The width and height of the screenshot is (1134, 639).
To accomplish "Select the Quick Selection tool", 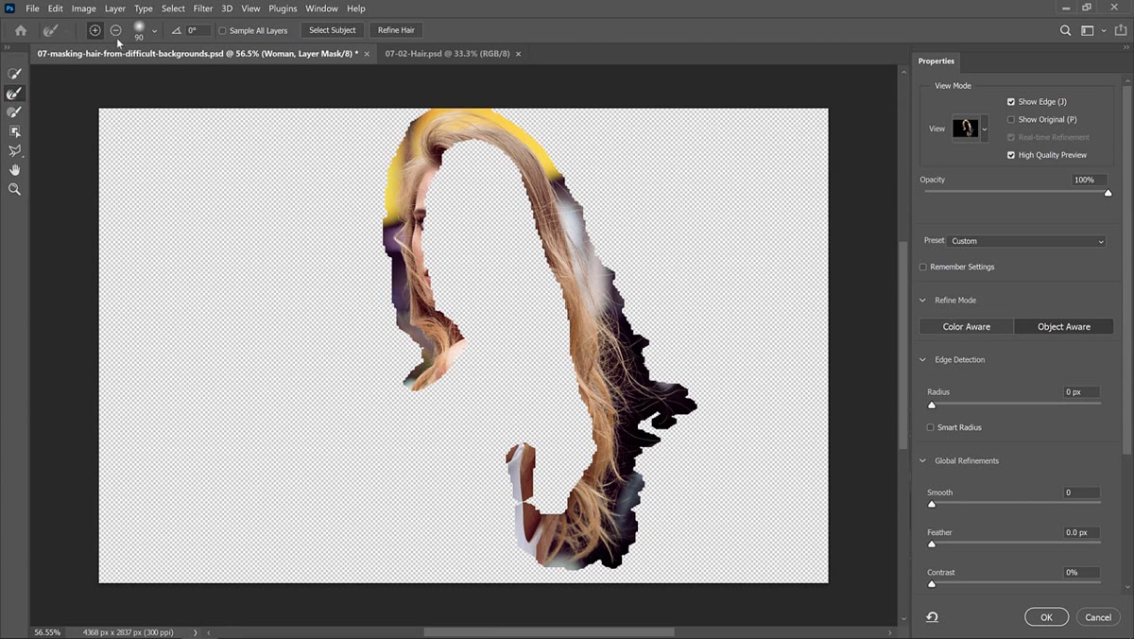I will pyautogui.click(x=14, y=74).
